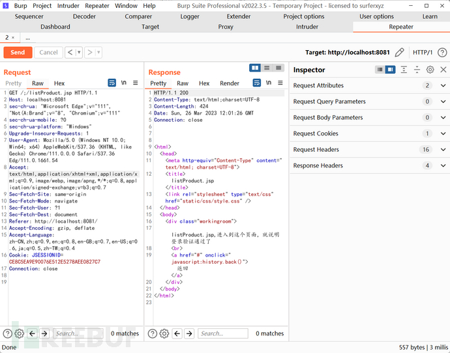450x353 pixels.
Task: Open the Help menu
Action: 149,6
